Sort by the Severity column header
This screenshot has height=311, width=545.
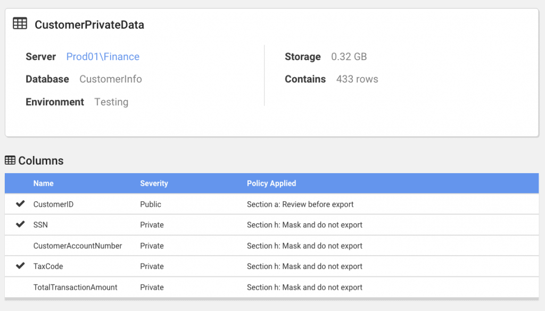154,183
